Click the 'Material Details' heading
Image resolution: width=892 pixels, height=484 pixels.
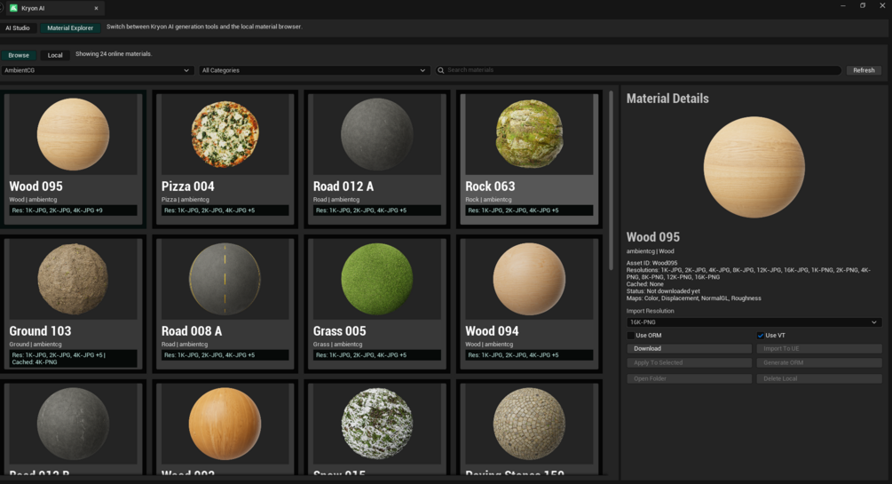(667, 99)
